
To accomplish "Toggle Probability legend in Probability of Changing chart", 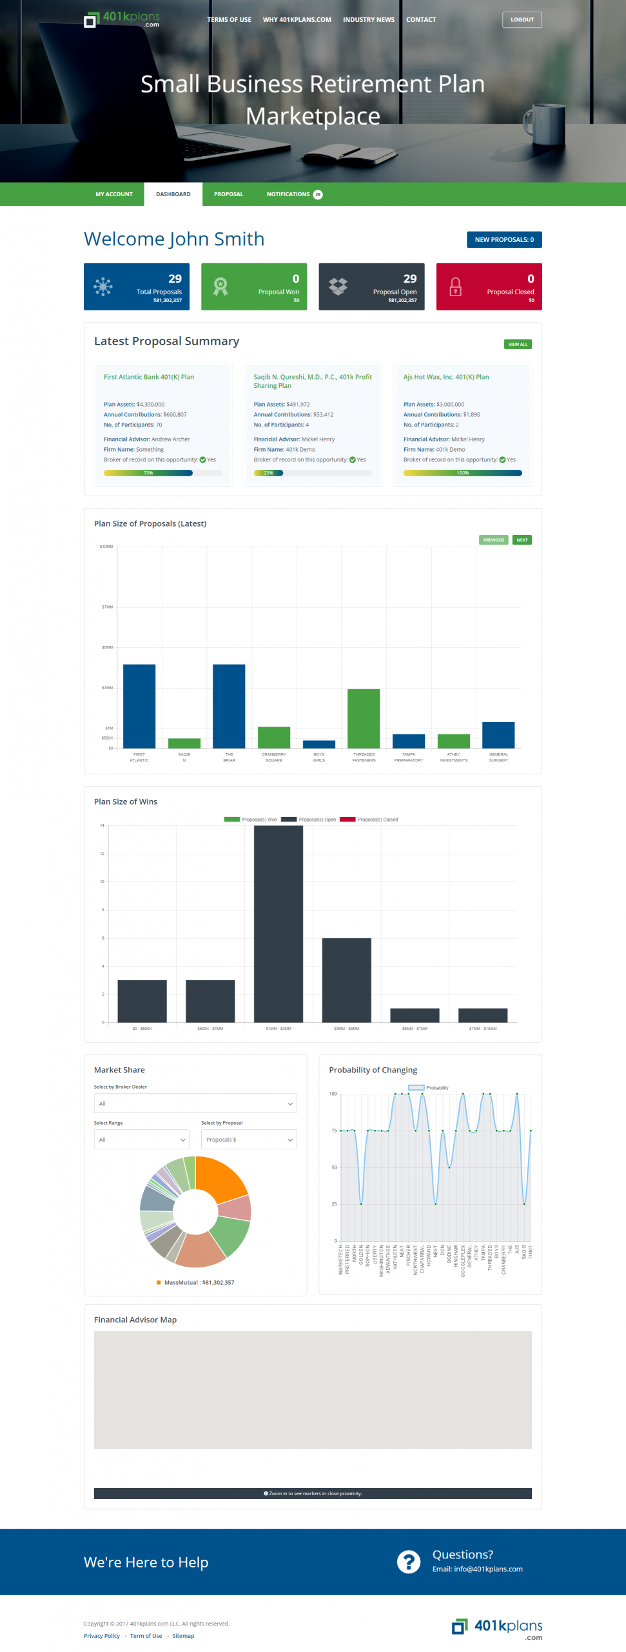I will tap(428, 1087).
